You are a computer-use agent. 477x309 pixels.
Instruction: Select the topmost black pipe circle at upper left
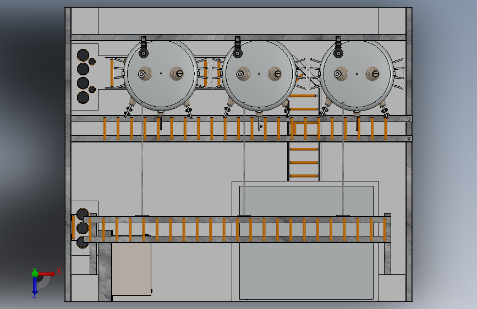pyautogui.click(x=83, y=56)
